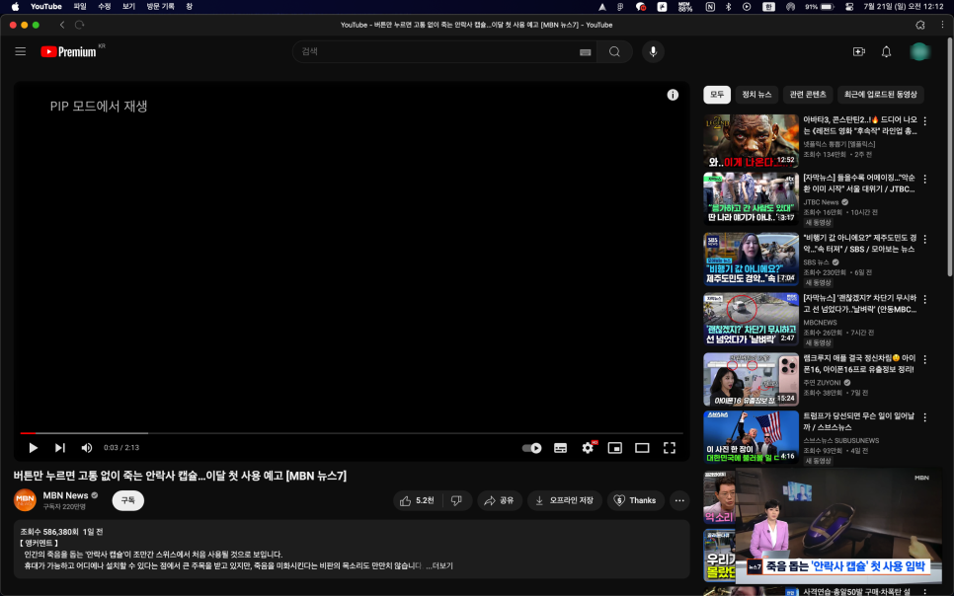The width and height of the screenshot is (954, 596).
Task: Open the 트럼프가 당선되면 video title
Action: (x=858, y=421)
